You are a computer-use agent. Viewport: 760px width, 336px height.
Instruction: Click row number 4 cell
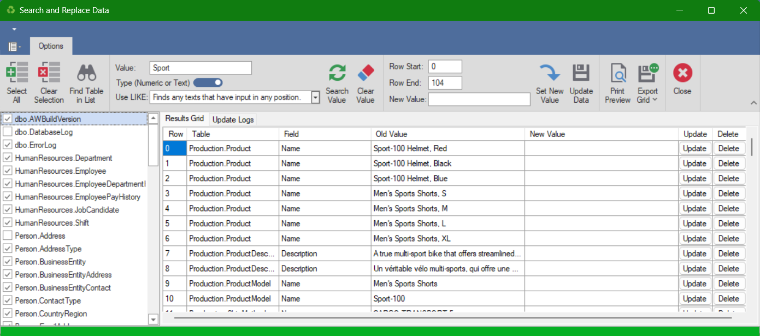click(x=175, y=209)
